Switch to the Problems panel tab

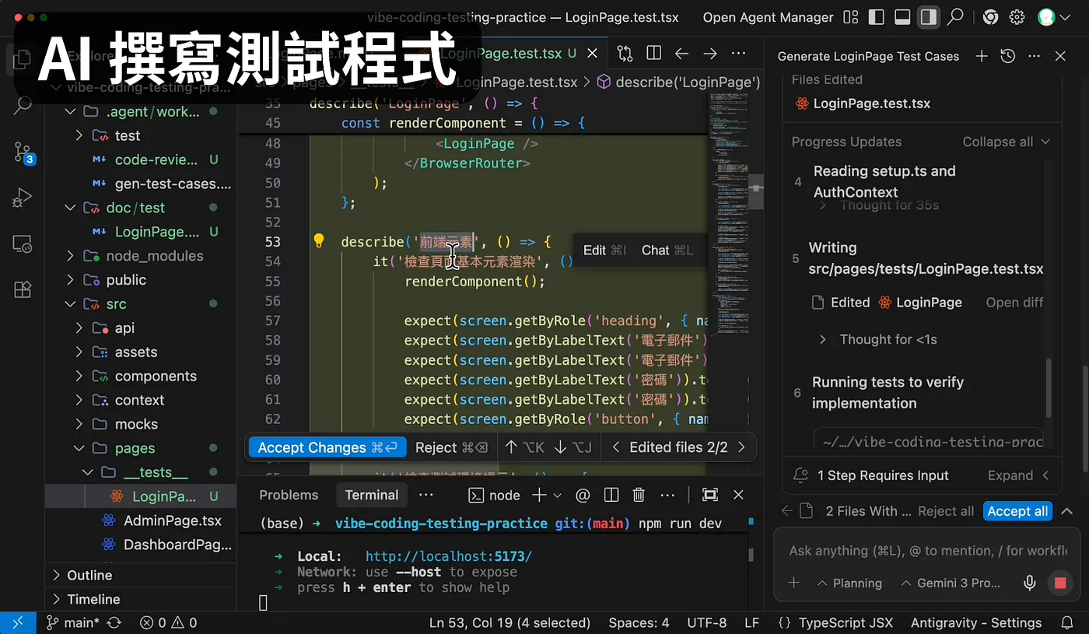[289, 495]
